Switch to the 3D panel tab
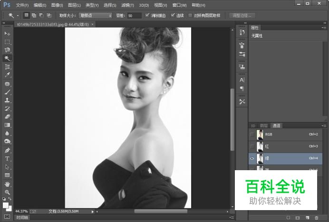329x222 pixels. (253, 125)
